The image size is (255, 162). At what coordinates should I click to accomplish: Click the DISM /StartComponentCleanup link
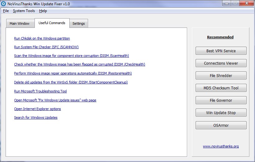click(x=71, y=82)
